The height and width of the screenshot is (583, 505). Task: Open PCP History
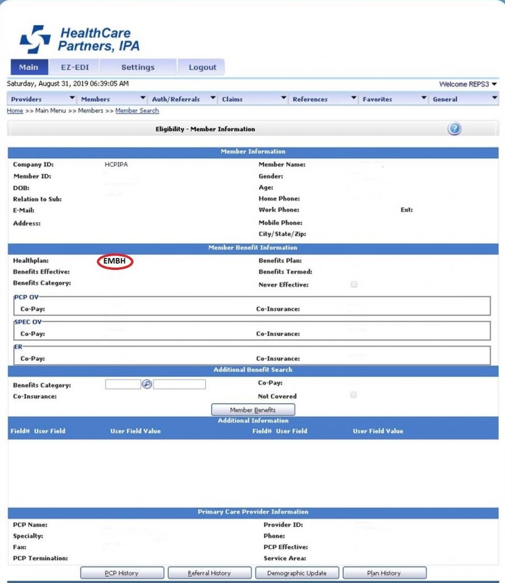coord(122,573)
